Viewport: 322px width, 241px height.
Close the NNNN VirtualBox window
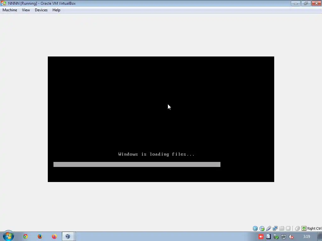pyautogui.click(x=316, y=3)
